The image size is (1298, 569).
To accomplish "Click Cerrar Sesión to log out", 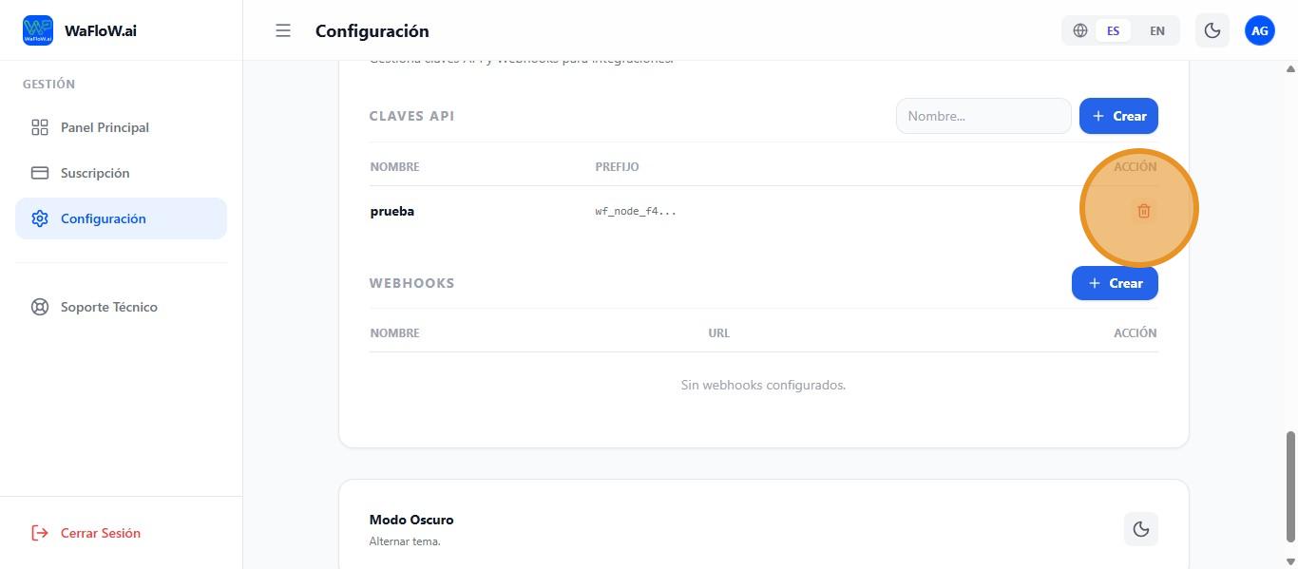I will pos(100,533).
